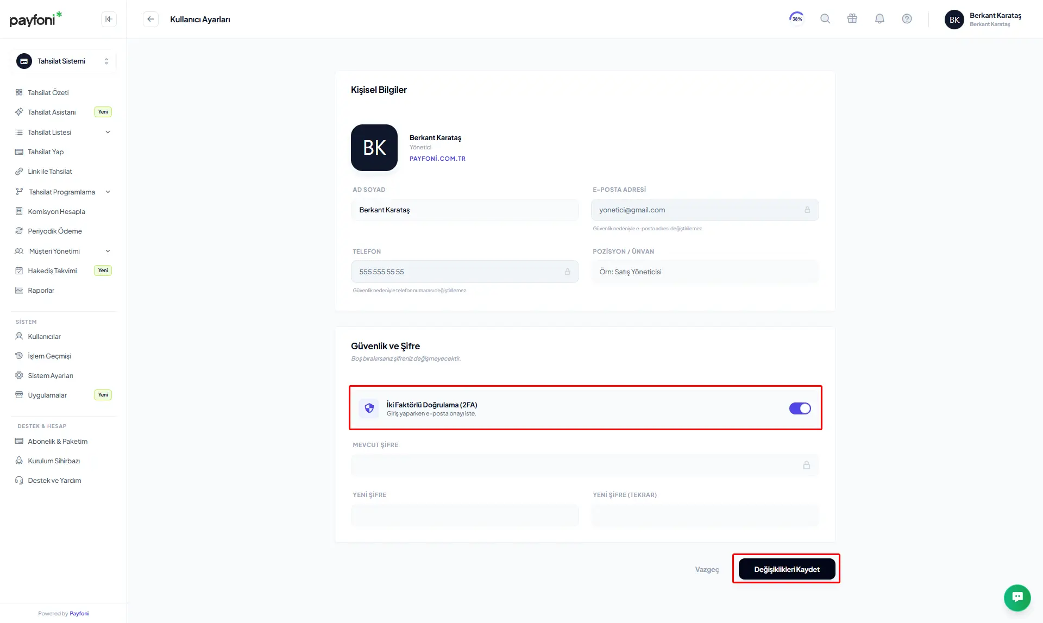1043x623 pixels.
Task: Focus the Ad Soyad input field
Action: pos(464,210)
